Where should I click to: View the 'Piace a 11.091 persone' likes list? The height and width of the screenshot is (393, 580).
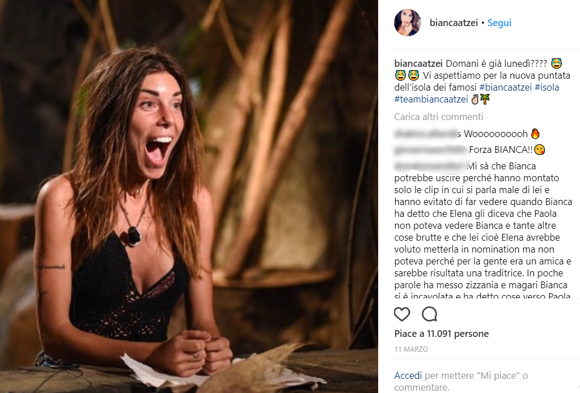[441, 334]
